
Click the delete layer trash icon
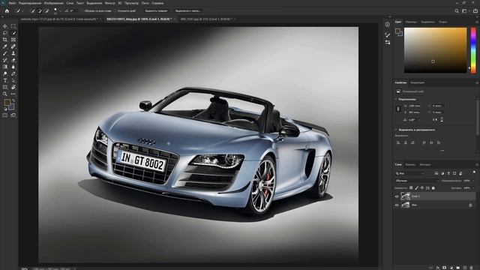pos(472,268)
